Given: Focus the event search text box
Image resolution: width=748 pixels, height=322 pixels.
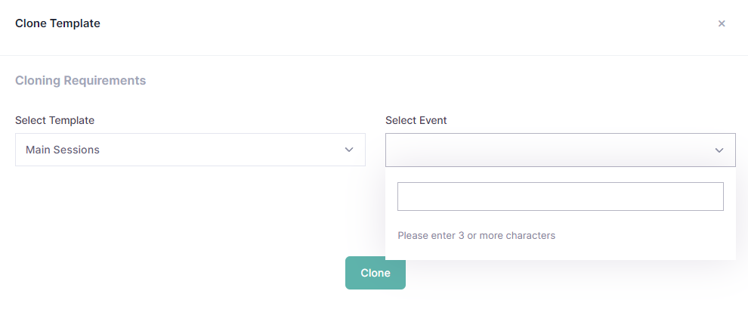Looking at the screenshot, I should (x=560, y=197).
